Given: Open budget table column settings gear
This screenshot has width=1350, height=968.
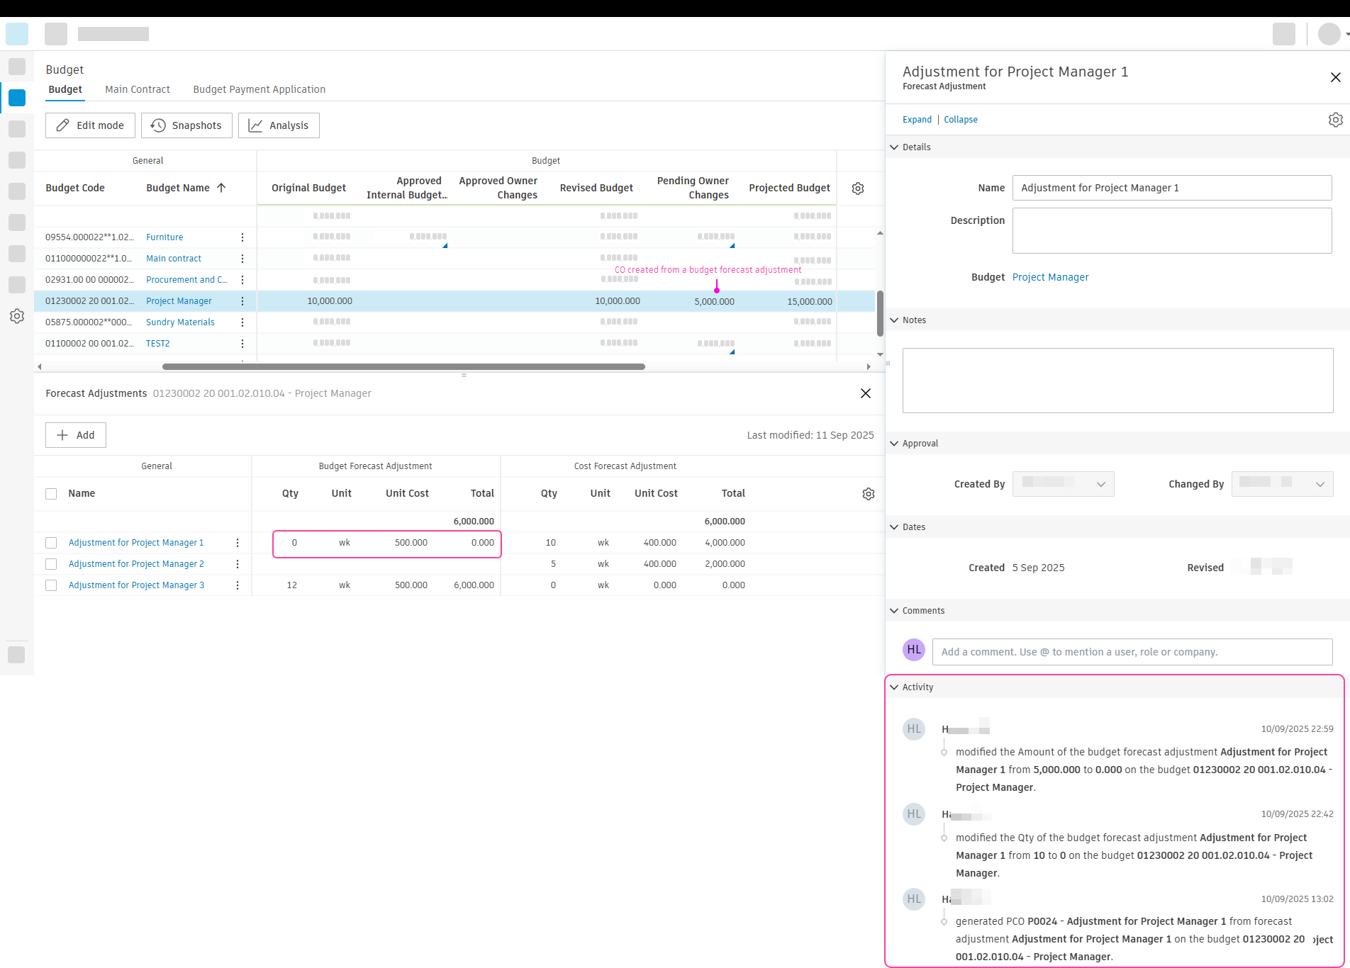Looking at the screenshot, I should [857, 188].
